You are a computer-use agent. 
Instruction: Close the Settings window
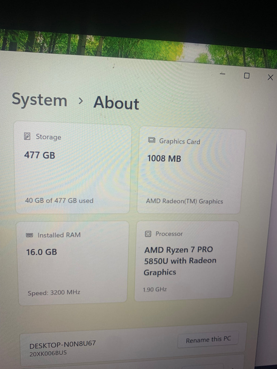(270, 77)
